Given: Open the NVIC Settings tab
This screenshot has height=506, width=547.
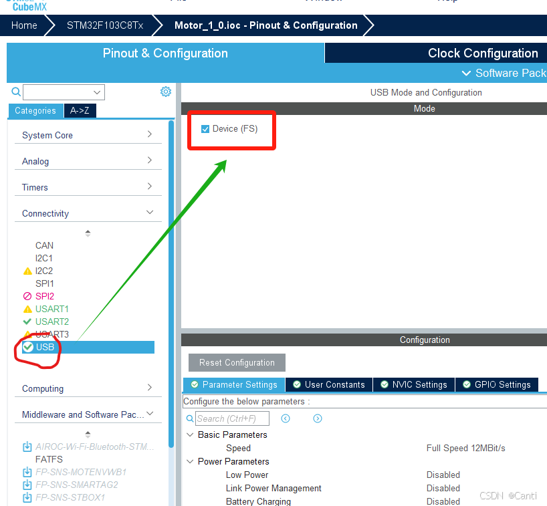Looking at the screenshot, I should [x=414, y=384].
